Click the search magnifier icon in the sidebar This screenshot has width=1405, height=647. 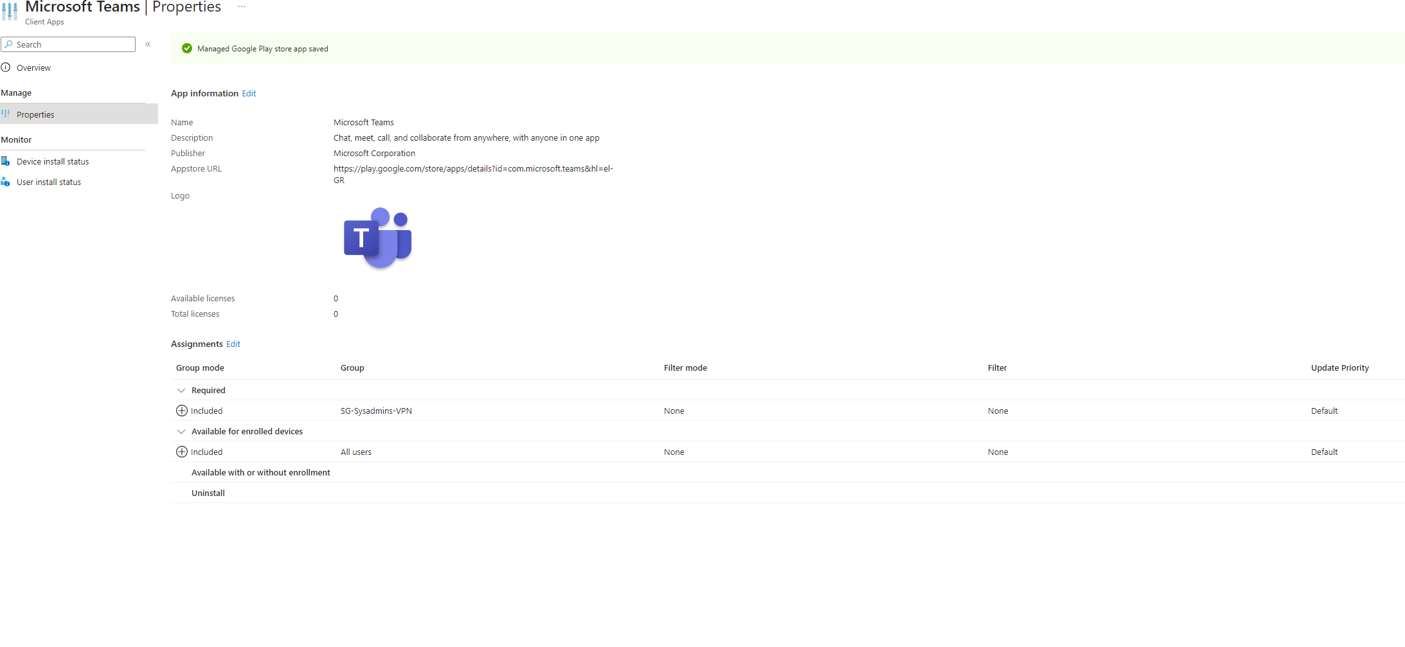10,44
